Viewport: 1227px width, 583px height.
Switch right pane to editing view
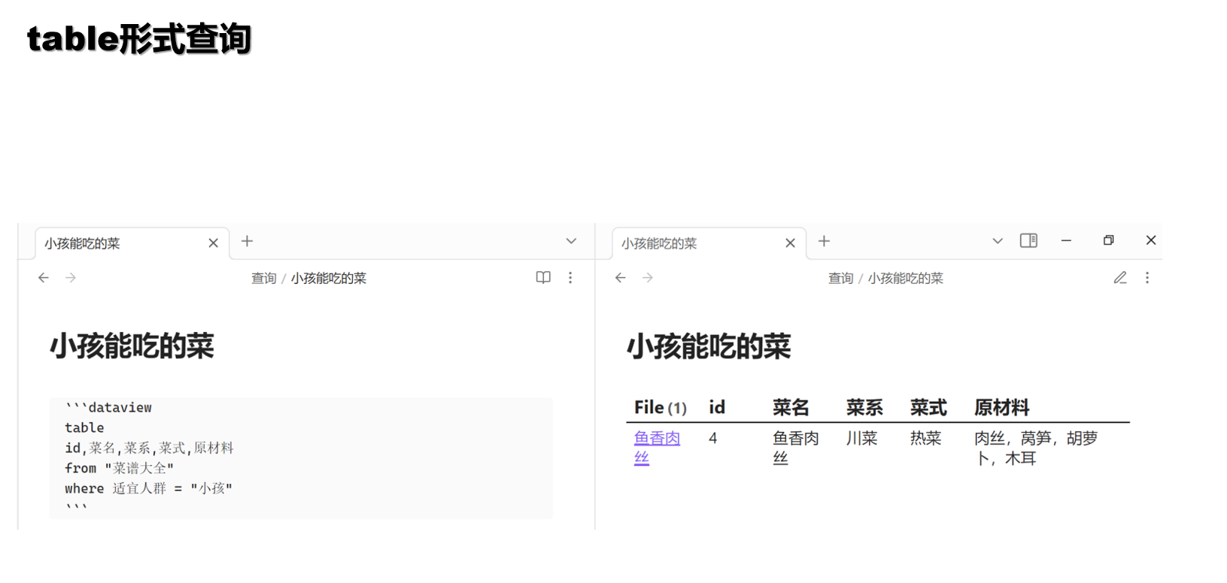click(x=1120, y=278)
